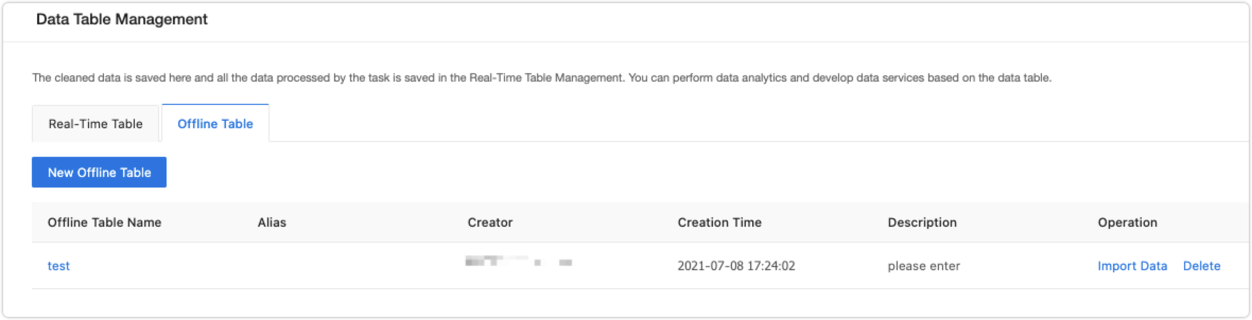Click the Creation Time column header
1252x320 pixels.
coord(720,223)
